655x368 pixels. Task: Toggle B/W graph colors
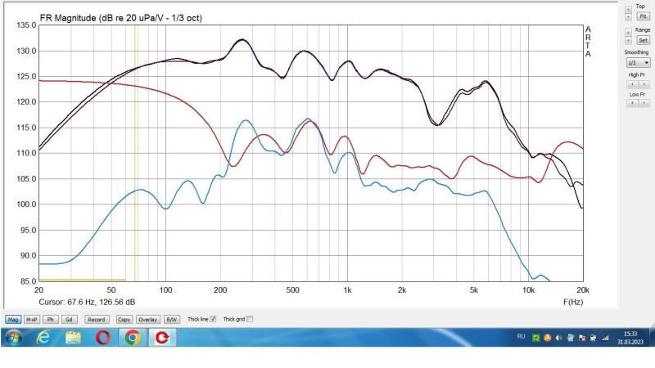pos(171,320)
